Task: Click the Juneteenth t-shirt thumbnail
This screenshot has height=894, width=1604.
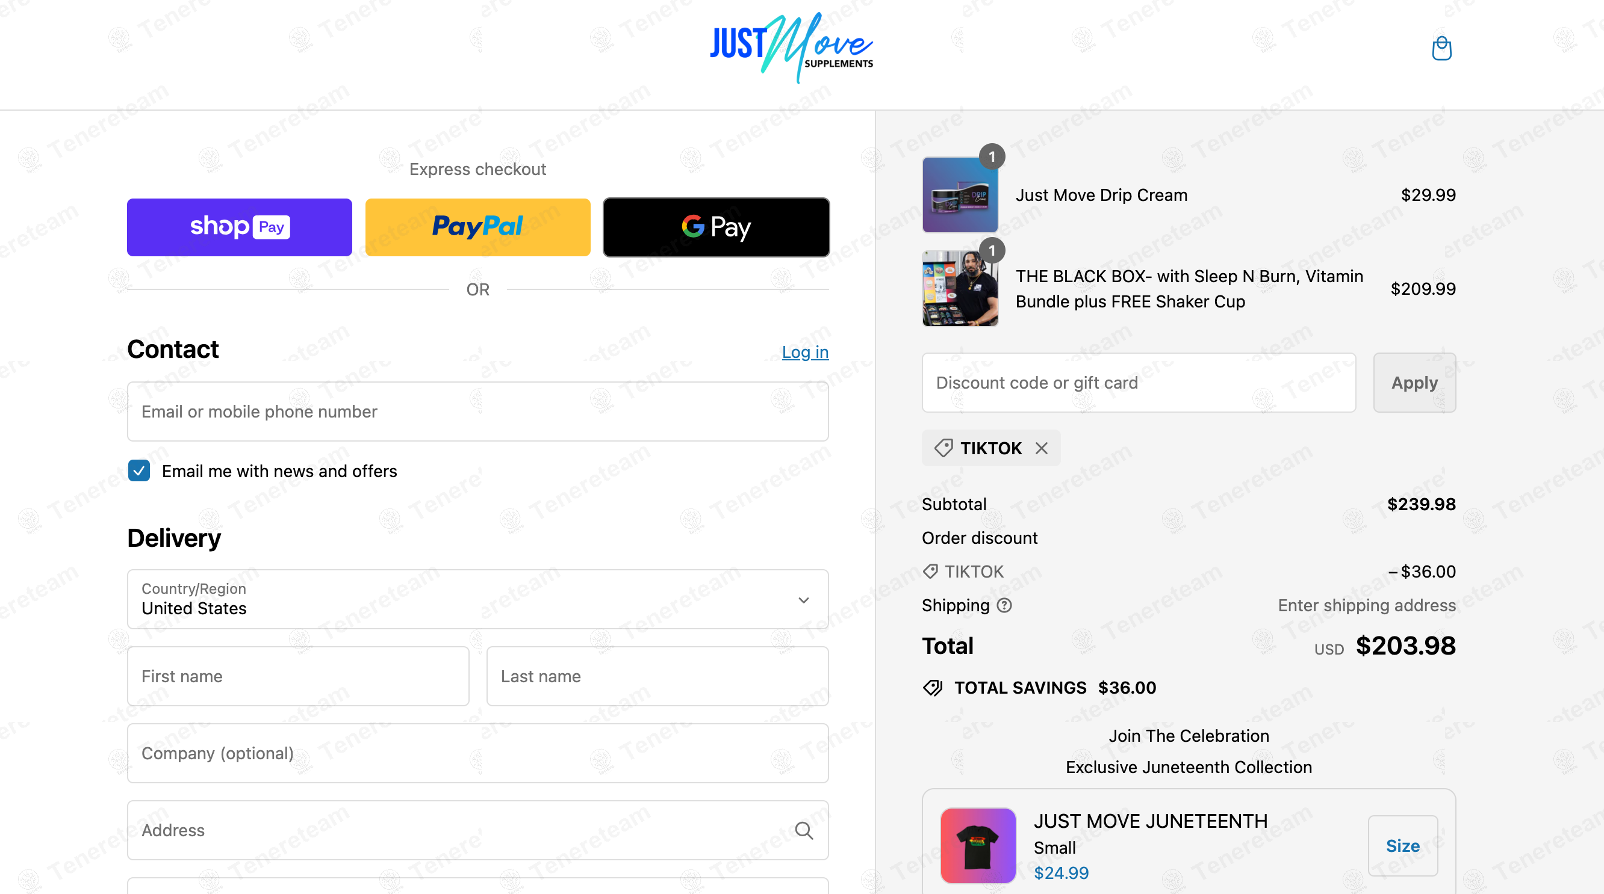Action: [x=978, y=845]
